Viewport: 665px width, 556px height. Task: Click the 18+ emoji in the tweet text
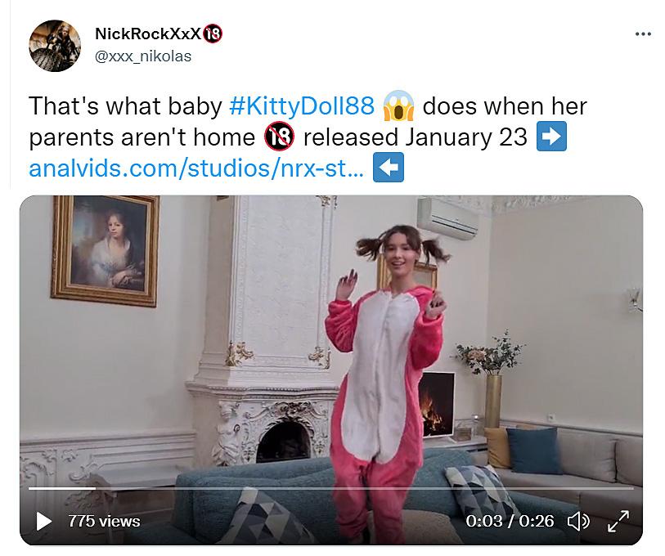tap(279, 137)
